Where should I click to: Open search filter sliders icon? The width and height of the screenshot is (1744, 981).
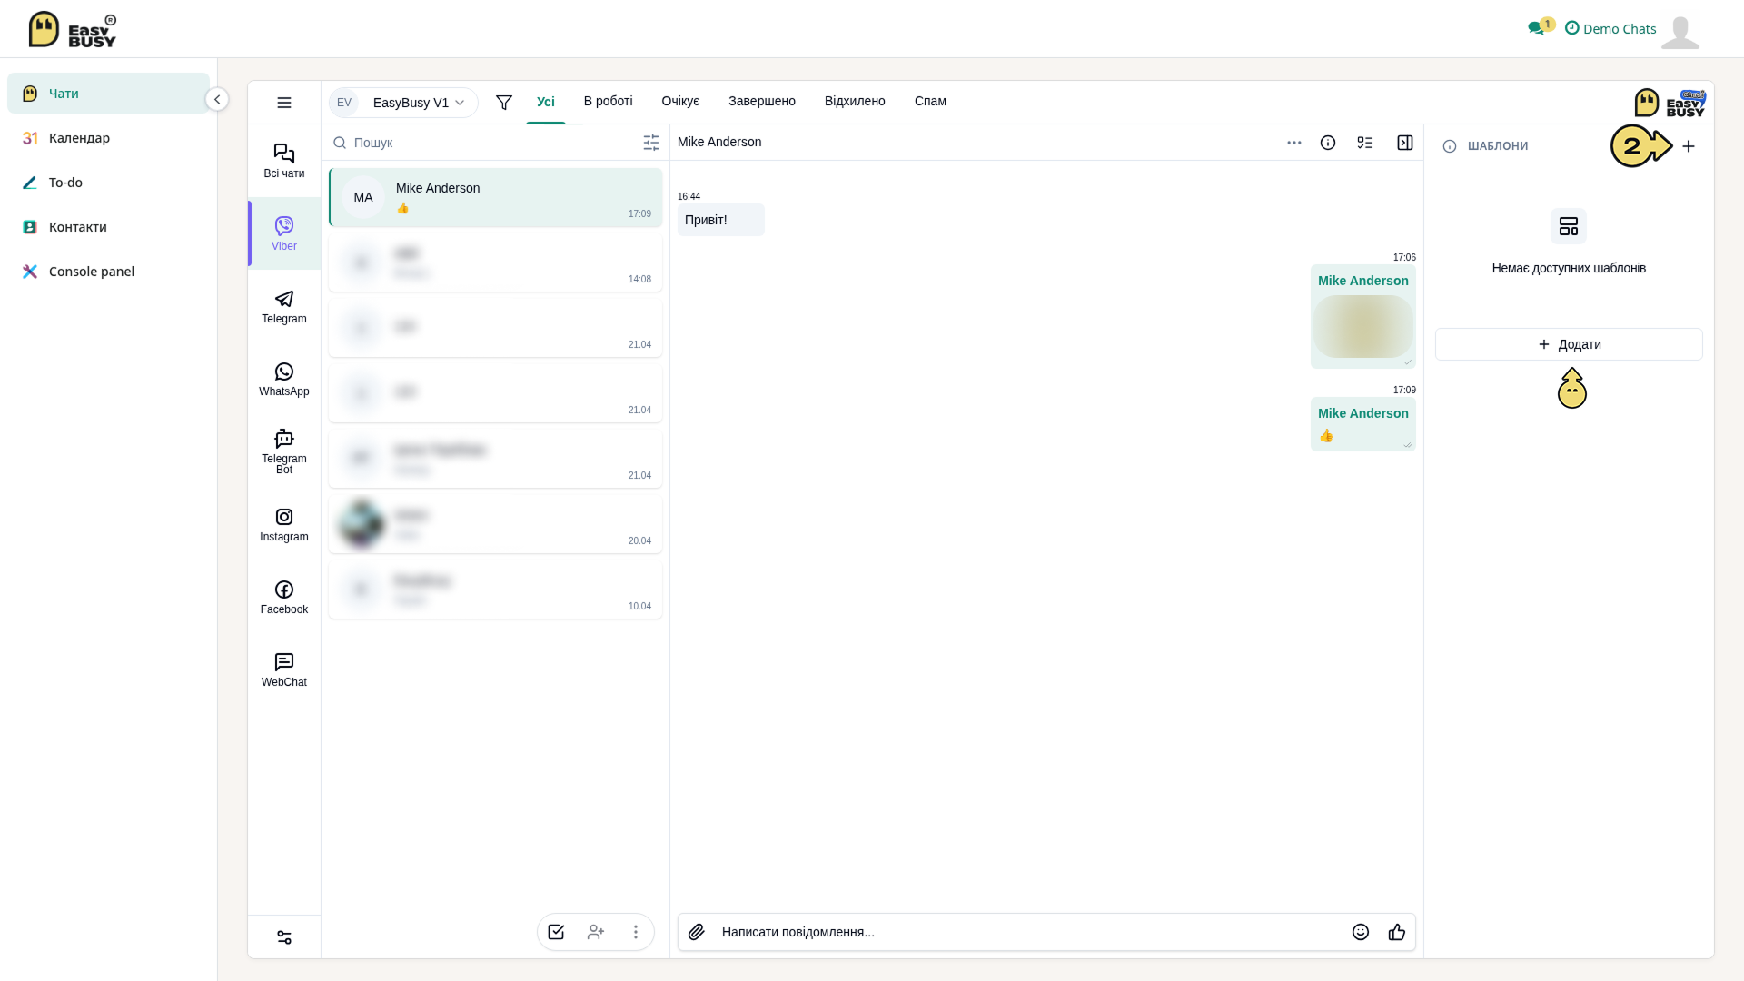click(651, 143)
